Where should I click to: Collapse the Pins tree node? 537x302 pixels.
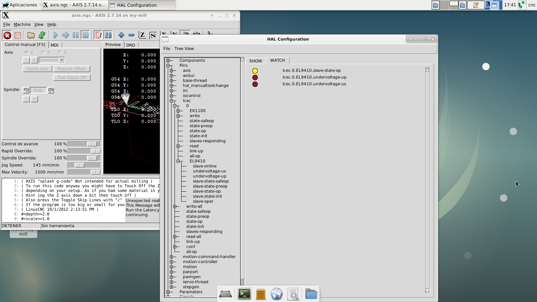click(x=168, y=65)
